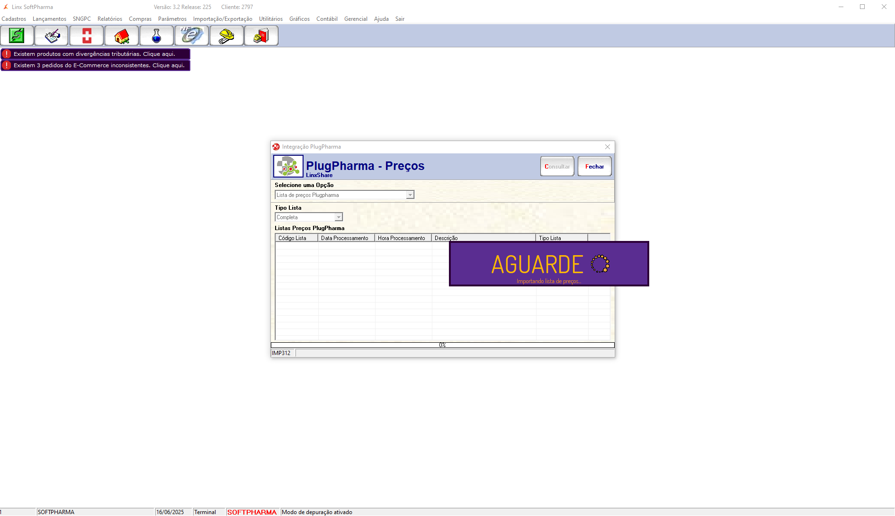Click the red cross pharmacy toolbar icon
This screenshot has height=516, width=895.
pyautogui.click(x=87, y=36)
